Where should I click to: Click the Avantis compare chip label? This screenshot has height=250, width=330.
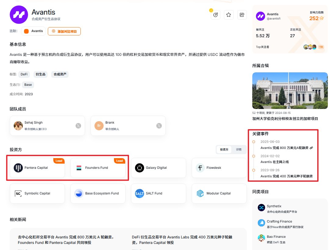[37, 31]
